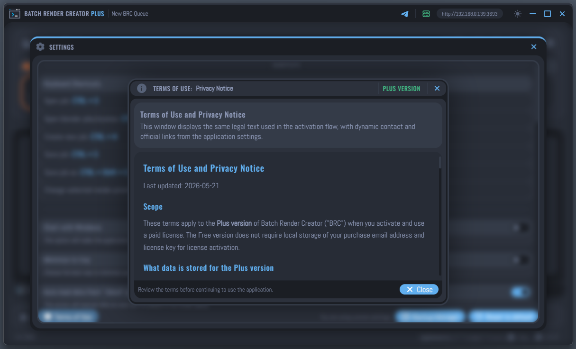Click the Settings gear icon
576x349 pixels.
[x=40, y=47]
